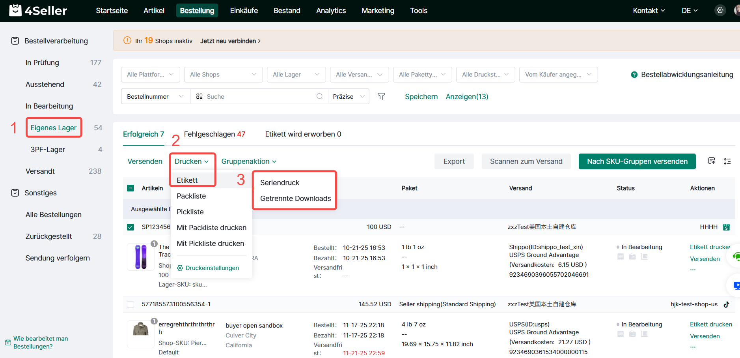Click the 4Seller logo icon

pos(15,10)
